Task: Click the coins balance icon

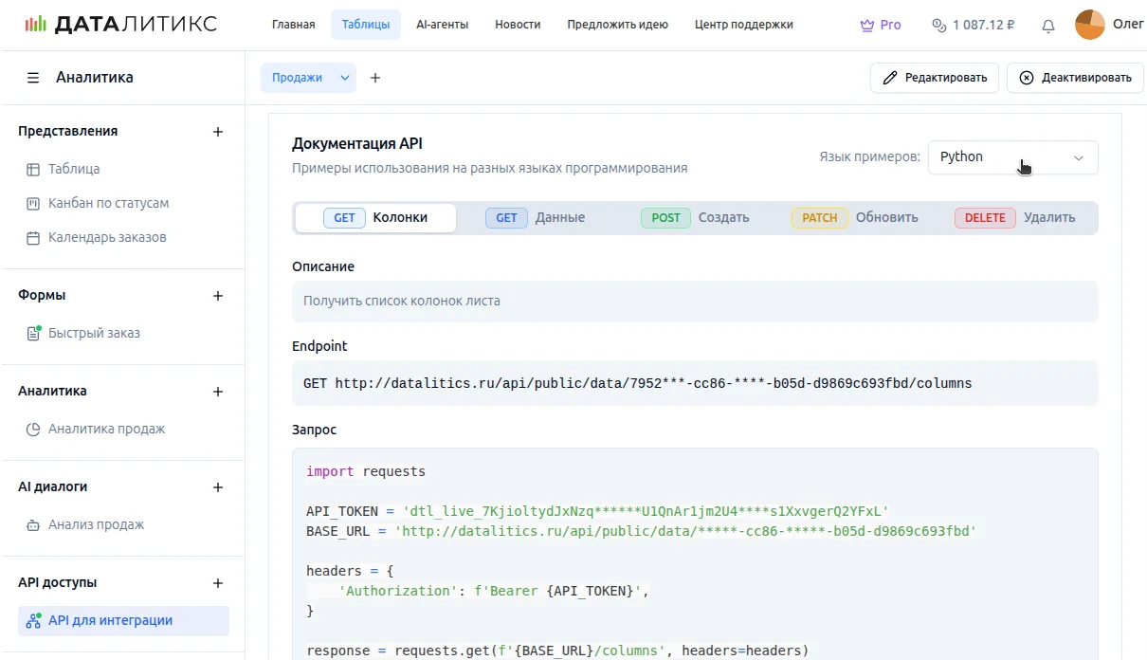Action: pyautogui.click(x=938, y=26)
